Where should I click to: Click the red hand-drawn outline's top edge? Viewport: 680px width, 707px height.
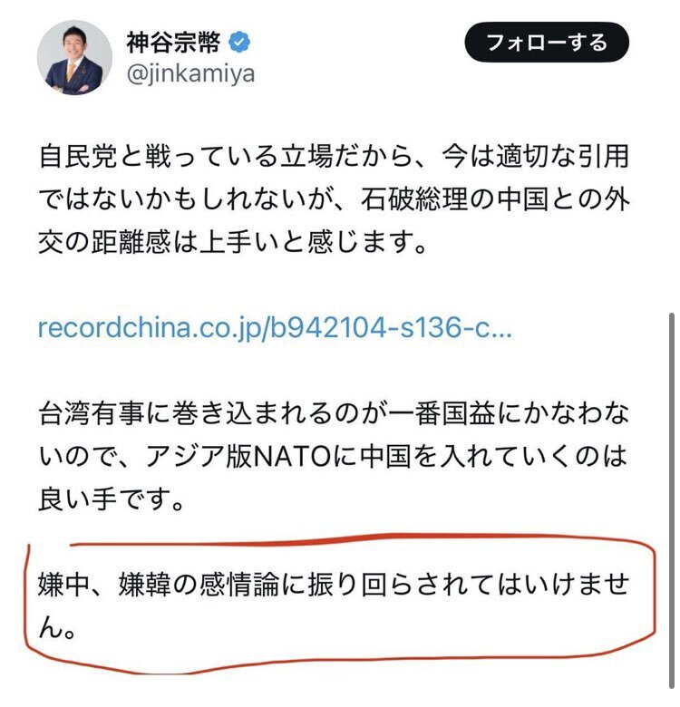tap(361, 538)
